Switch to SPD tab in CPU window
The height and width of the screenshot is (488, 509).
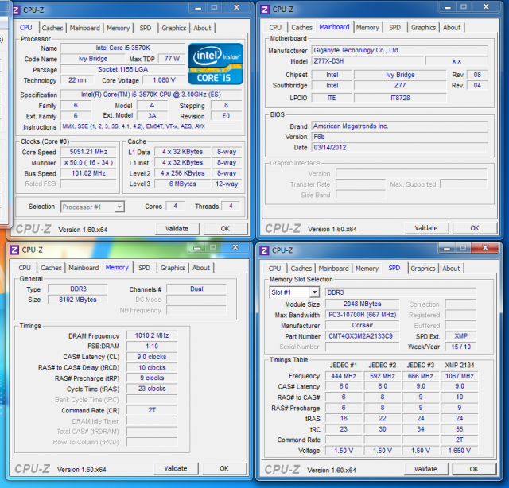coord(146,28)
